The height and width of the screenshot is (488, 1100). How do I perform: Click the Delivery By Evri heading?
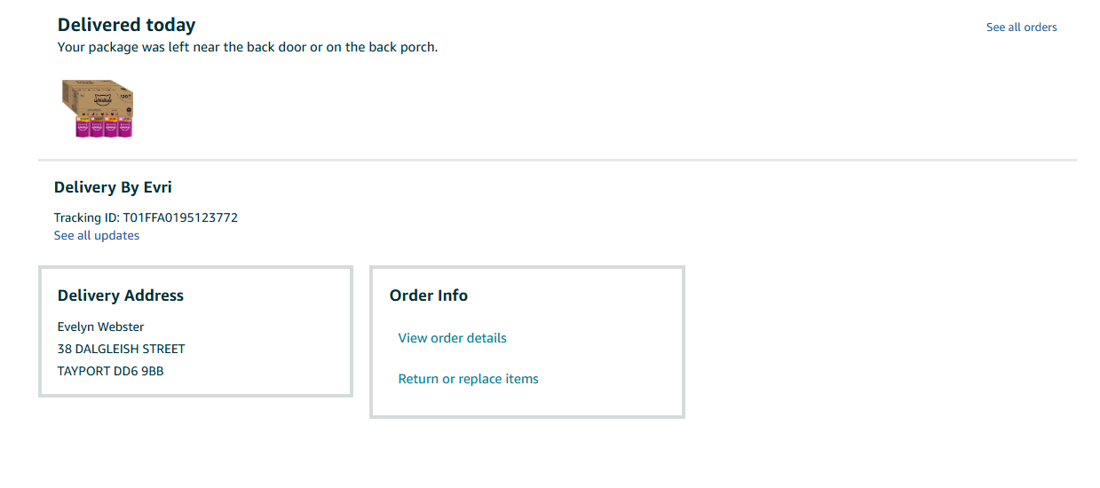pyautogui.click(x=113, y=187)
